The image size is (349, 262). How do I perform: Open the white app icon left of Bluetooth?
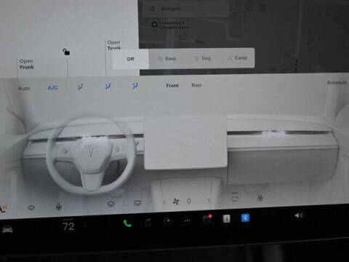click(x=226, y=219)
